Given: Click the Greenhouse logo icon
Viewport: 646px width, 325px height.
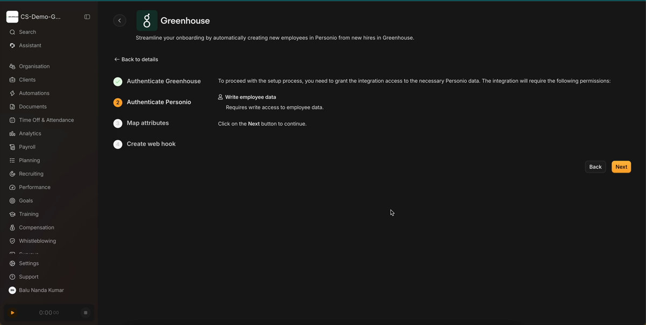Looking at the screenshot, I should click(x=147, y=20).
